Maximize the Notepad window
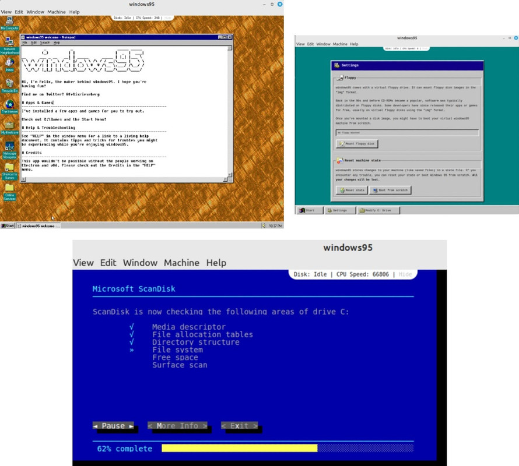Screen dimensions: 519x466 [225, 37]
